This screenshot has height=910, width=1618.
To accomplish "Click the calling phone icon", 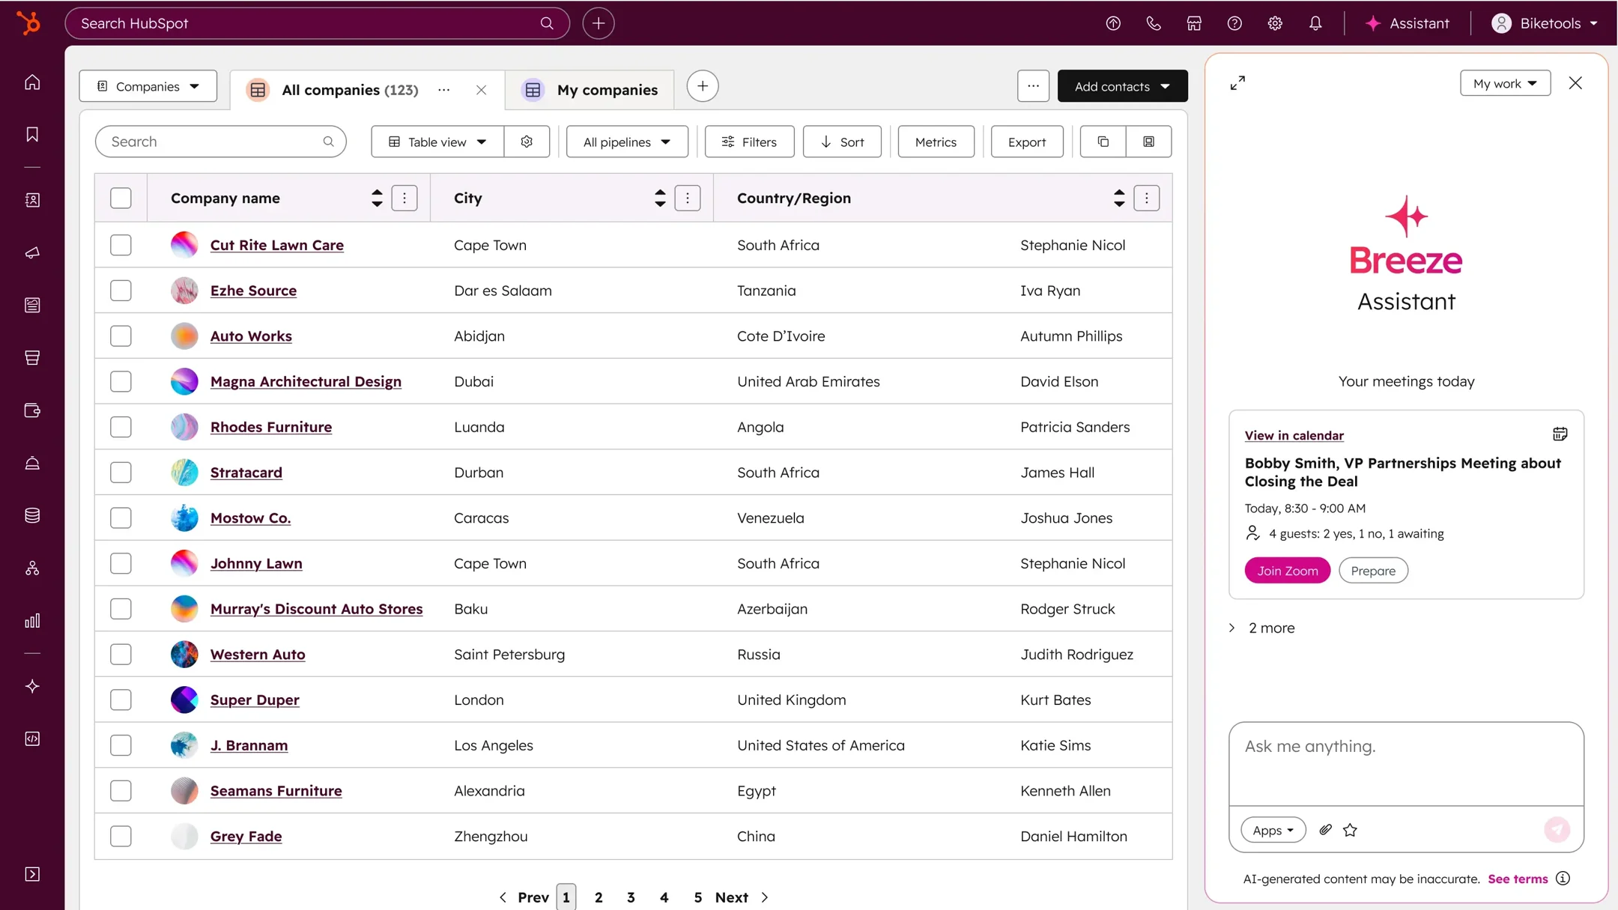I will point(1154,23).
